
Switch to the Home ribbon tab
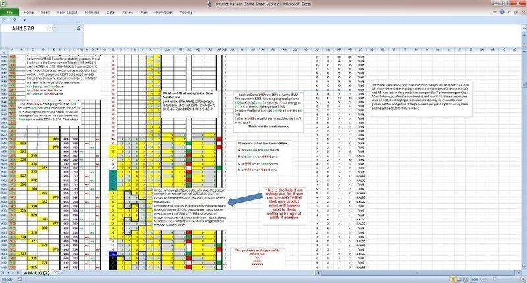[x=28, y=12]
